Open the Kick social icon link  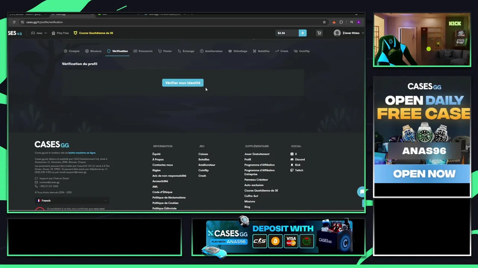[x=295, y=165]
